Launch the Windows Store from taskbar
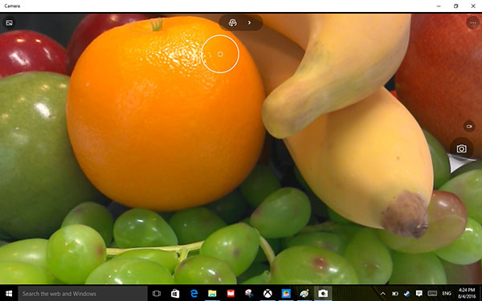This screenshot has width=482, height=301. [x=175, y=294]
